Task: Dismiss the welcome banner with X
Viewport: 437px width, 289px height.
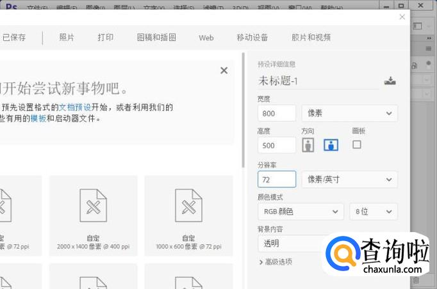Action: [x=224, y=70]
